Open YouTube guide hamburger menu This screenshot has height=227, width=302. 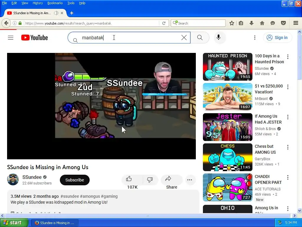pyautogui.click(x=11, y=38)
